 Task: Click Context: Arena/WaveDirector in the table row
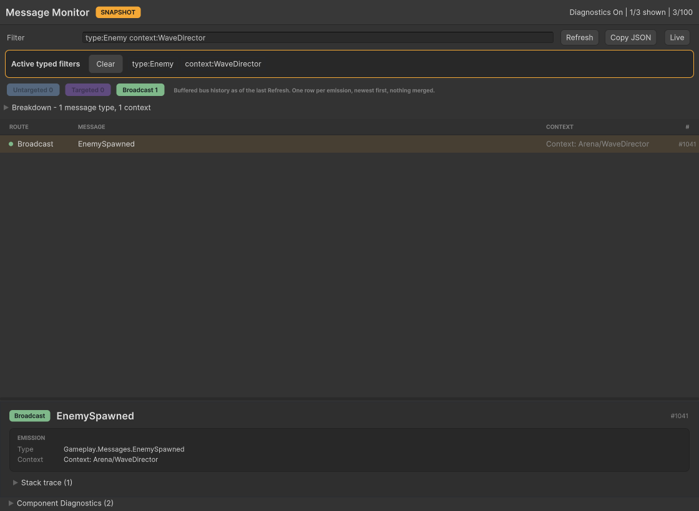[597, 144]
